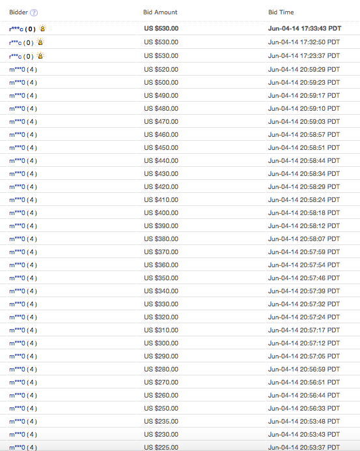Select bid time Jun-04-14 20:58:24 PDT
Screen dimensions: 360x451
point(304,200)
